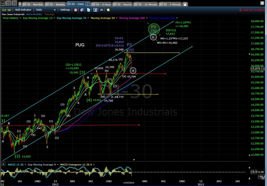Select the circled 5 wave label

tap(153, 37)
